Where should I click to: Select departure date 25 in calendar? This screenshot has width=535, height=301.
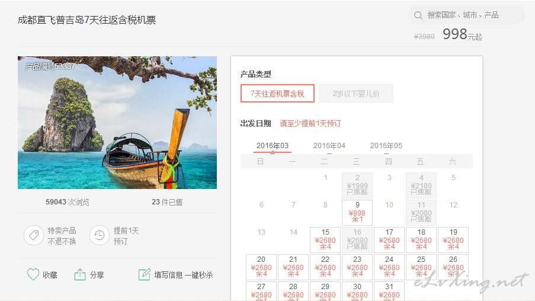pos(421,267)
